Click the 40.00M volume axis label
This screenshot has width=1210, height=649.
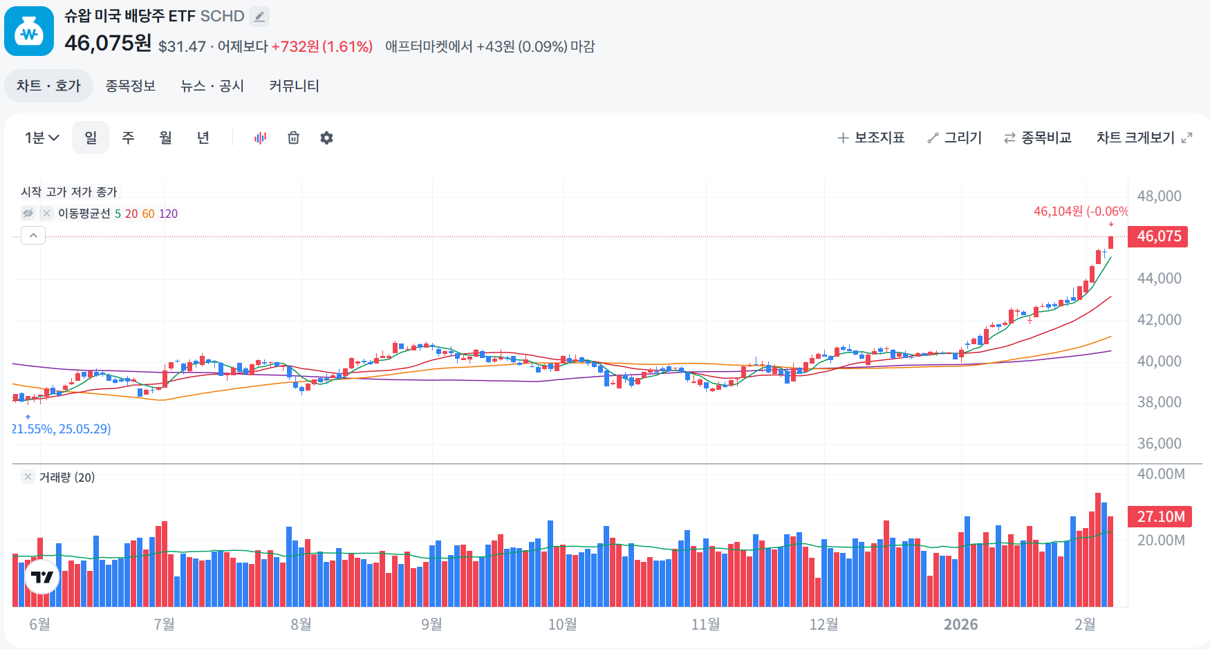tap(1161, 474)
